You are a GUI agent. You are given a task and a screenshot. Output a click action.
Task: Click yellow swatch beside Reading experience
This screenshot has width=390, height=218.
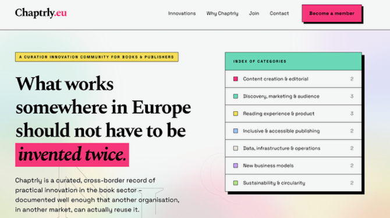pyautogui.click(x=236, y=114)
